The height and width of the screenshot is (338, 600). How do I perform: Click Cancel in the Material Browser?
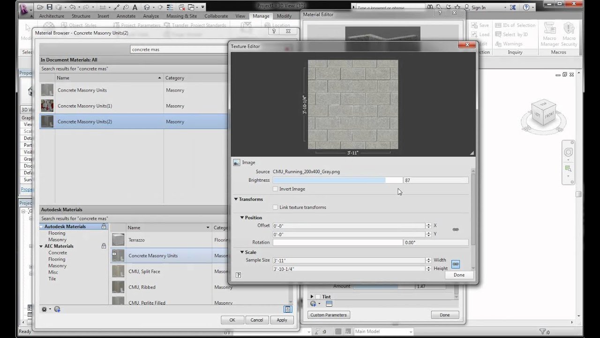pos(256,320)
